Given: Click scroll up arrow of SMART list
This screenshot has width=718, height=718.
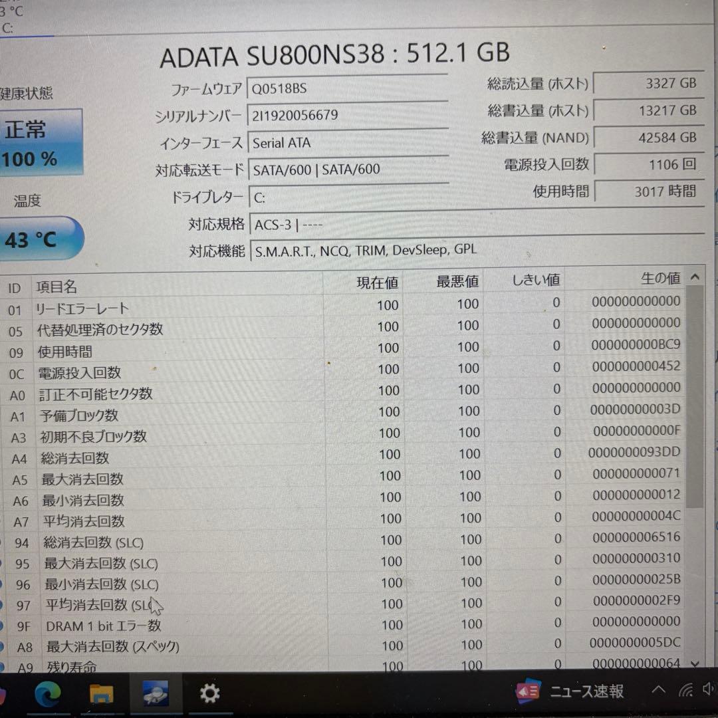Looking at the screenshot, I should pos(695,277).
